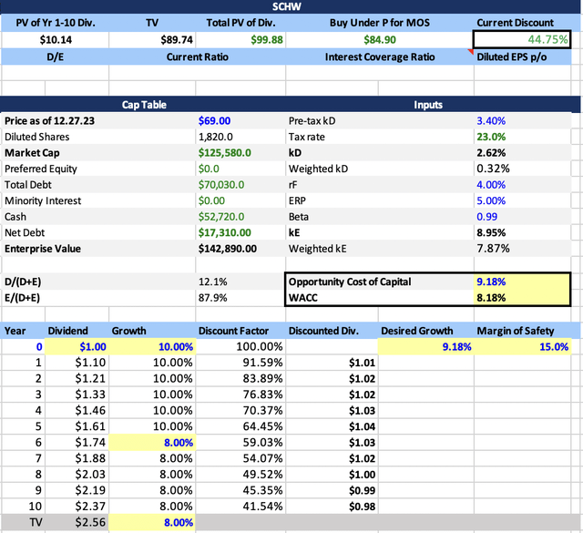Click the Diluted Shares value 1,820.0
The height and width of the screenshot is (533, 583).
240,137
